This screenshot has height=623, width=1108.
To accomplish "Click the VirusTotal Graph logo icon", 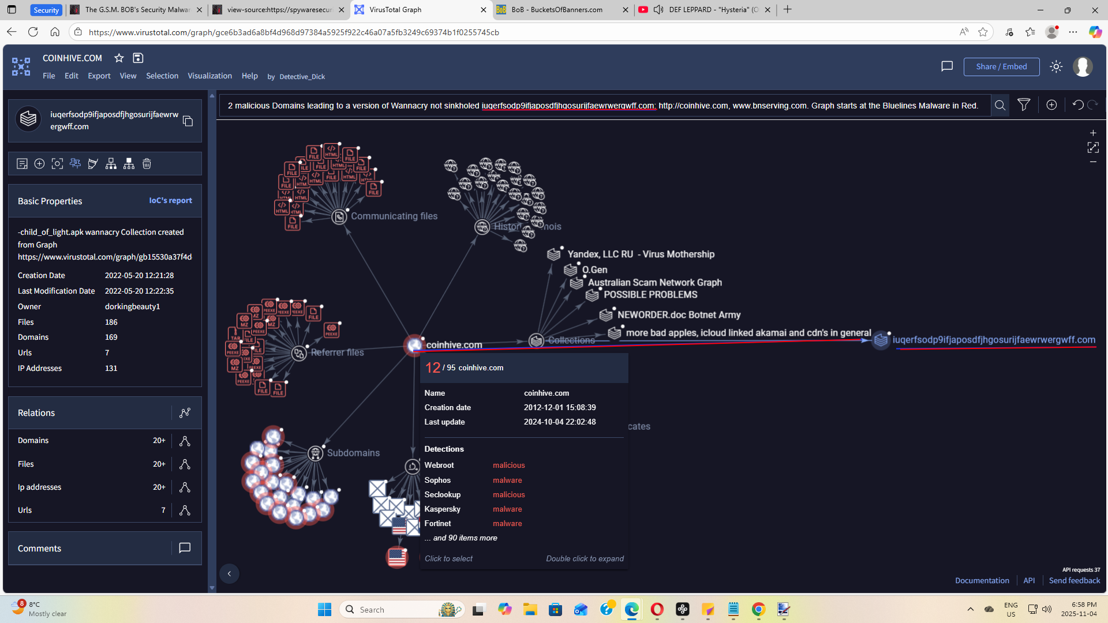I will (x=21, y=67).
